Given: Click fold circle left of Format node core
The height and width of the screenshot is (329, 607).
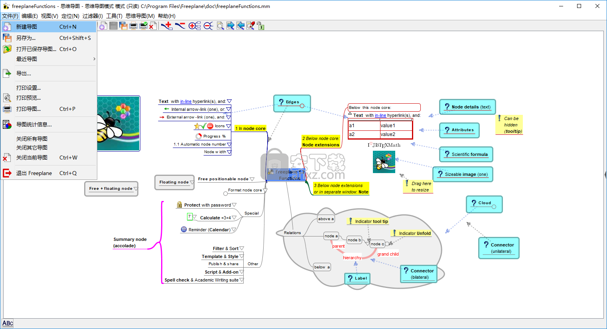Looking at the screenshot, I should (225, 194).
